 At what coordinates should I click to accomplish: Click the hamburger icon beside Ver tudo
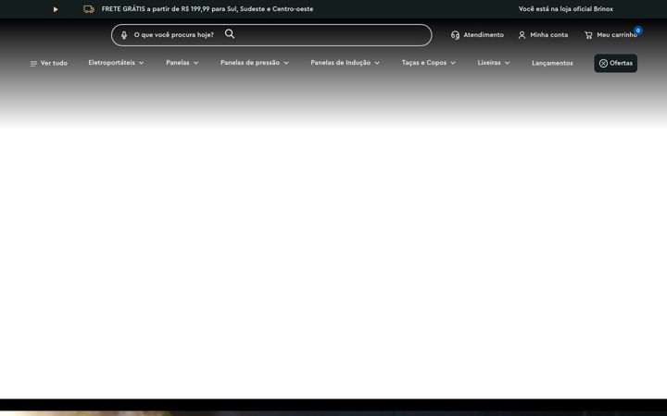click(33, 64)
